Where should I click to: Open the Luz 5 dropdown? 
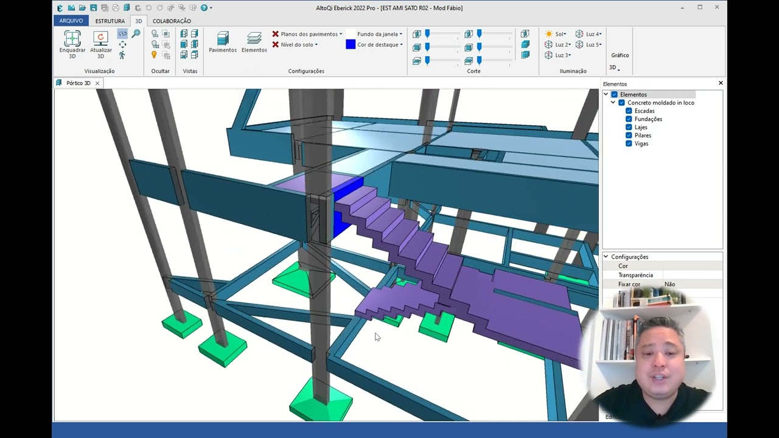(x=600, y=44)
